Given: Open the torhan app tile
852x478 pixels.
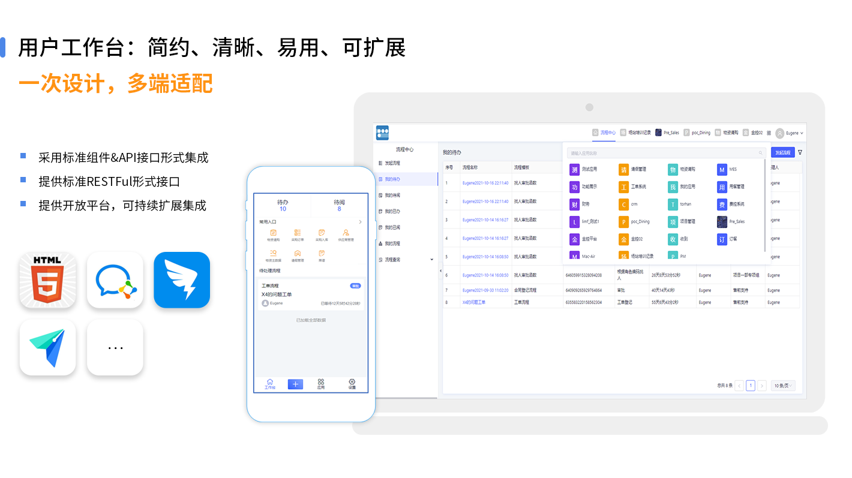Looking at the screenshot, I should coord(680,205).
